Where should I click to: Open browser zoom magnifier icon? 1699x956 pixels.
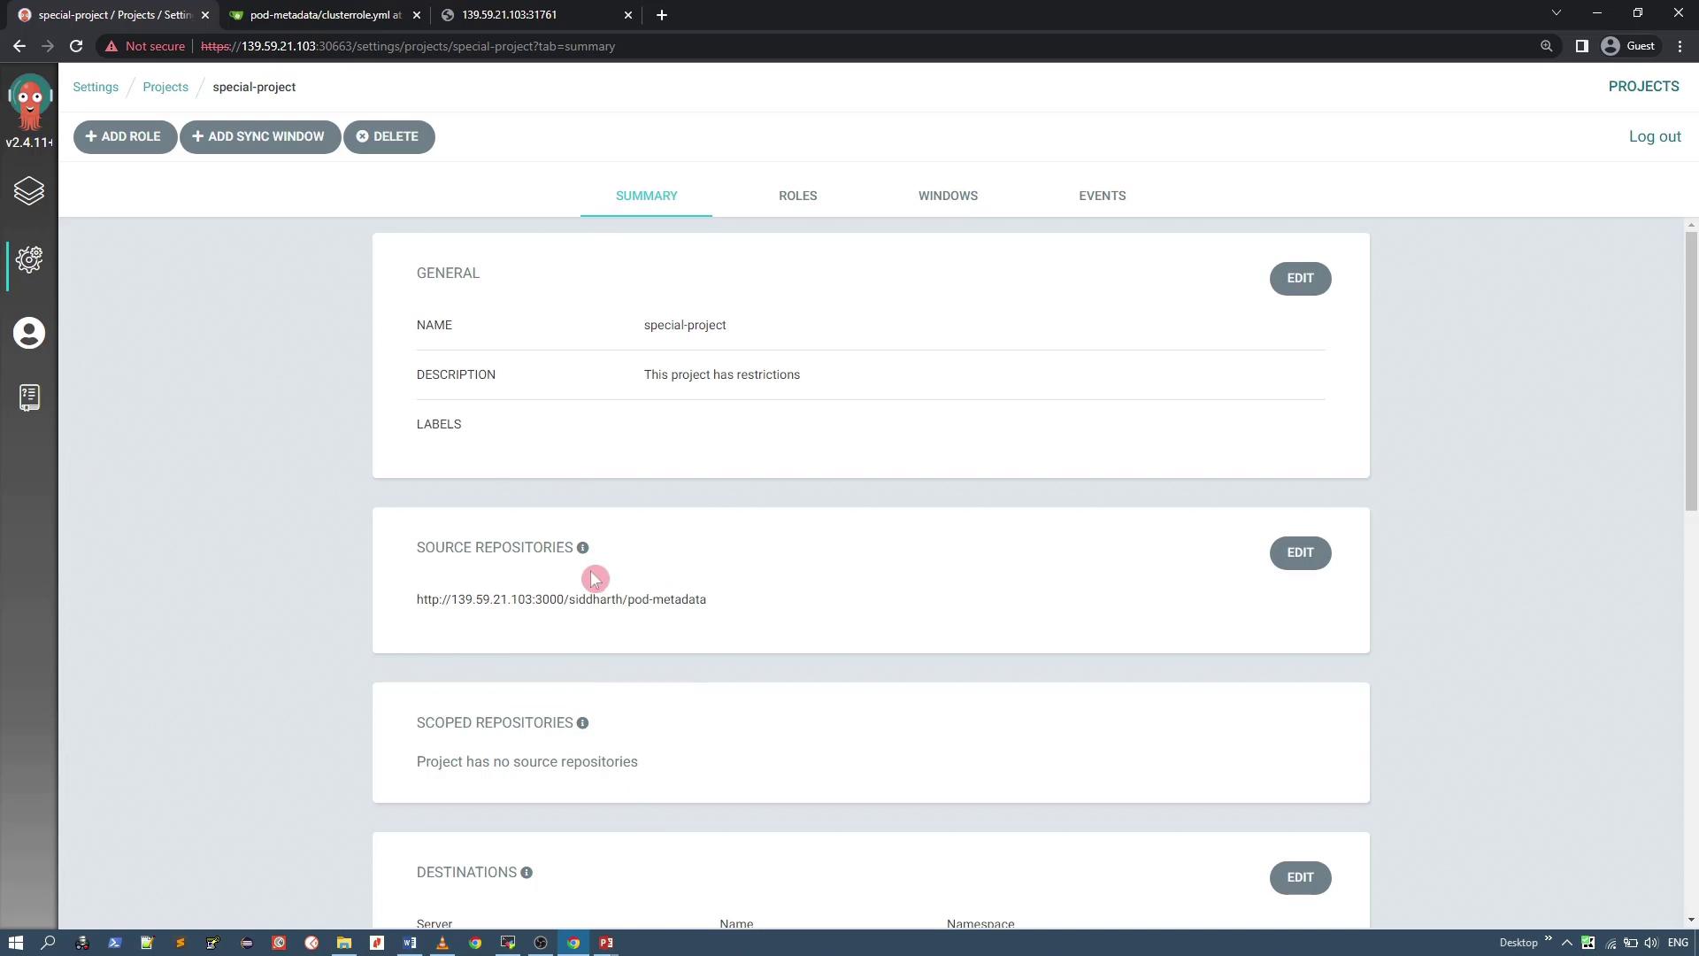tap(1546, 46)
